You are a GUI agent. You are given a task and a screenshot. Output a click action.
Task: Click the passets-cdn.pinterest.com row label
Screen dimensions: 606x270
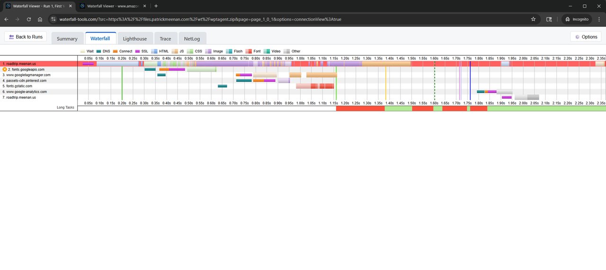26,81
